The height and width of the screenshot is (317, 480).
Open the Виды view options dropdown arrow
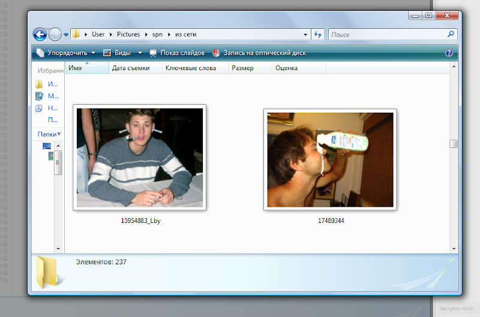(140, 53)
